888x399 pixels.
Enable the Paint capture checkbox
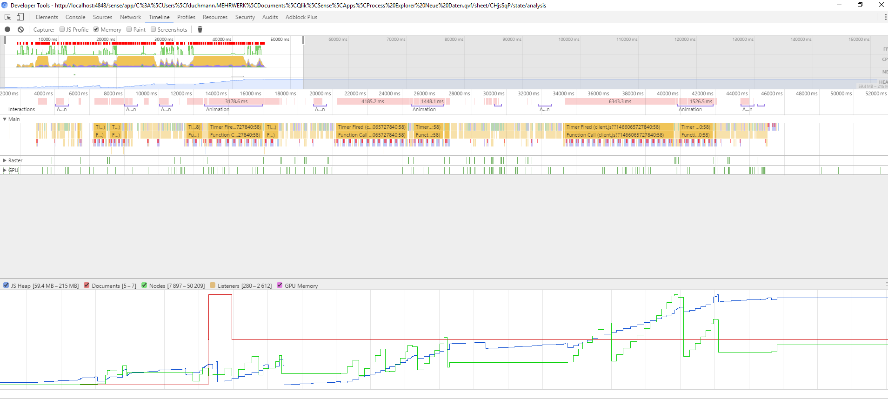[x=129, y=29]
